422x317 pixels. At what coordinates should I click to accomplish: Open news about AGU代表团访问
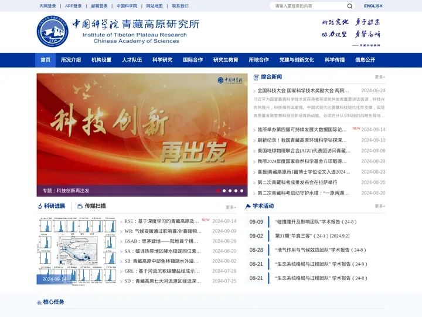point(304,151)
